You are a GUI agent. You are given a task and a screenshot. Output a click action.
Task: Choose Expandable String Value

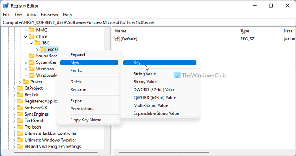pos(156,113)
